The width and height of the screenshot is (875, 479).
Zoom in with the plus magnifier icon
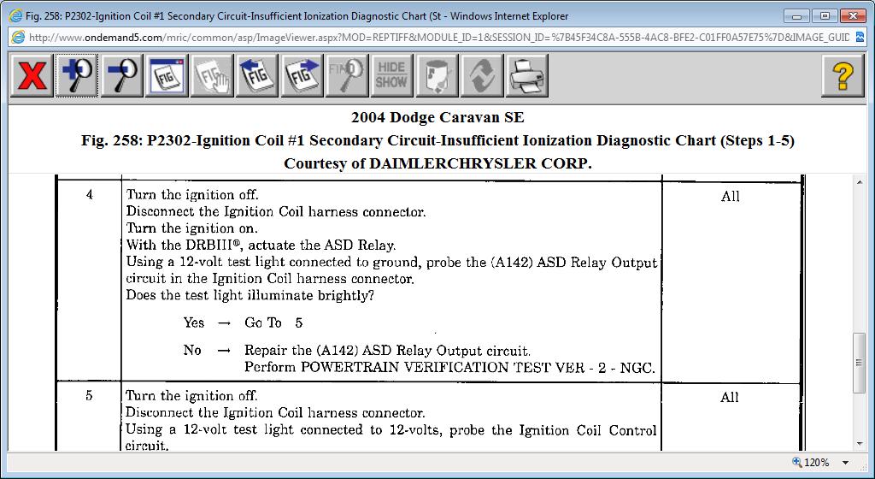(x=76, y=75)
